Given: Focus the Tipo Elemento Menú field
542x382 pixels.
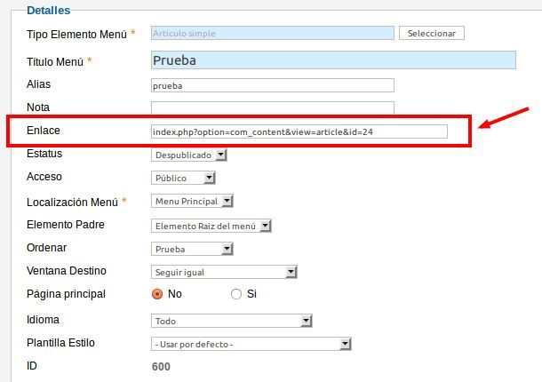Looking at the screenshot, I should coord(273,33).
